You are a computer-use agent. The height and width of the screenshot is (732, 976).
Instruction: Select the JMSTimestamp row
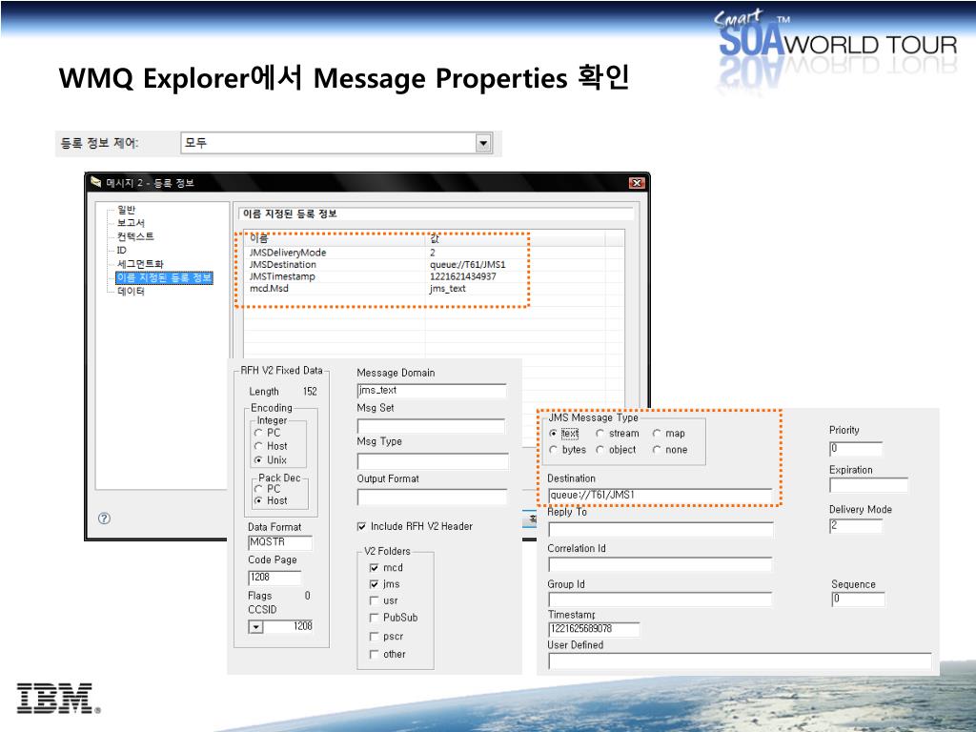[434, 276]
